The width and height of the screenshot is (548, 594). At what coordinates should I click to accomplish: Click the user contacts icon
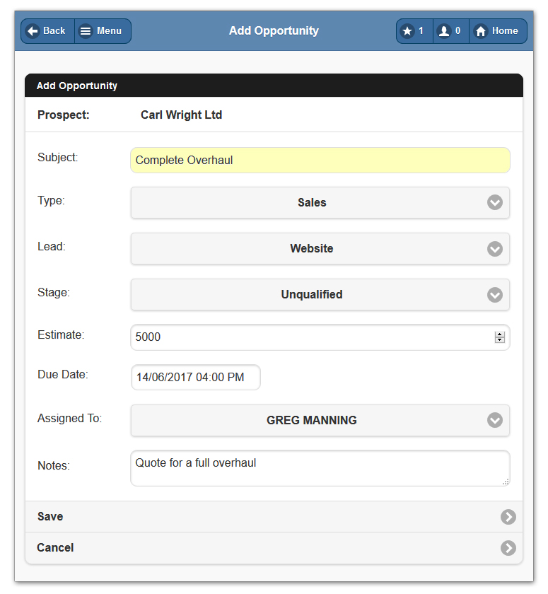click(x=444, y=31)
